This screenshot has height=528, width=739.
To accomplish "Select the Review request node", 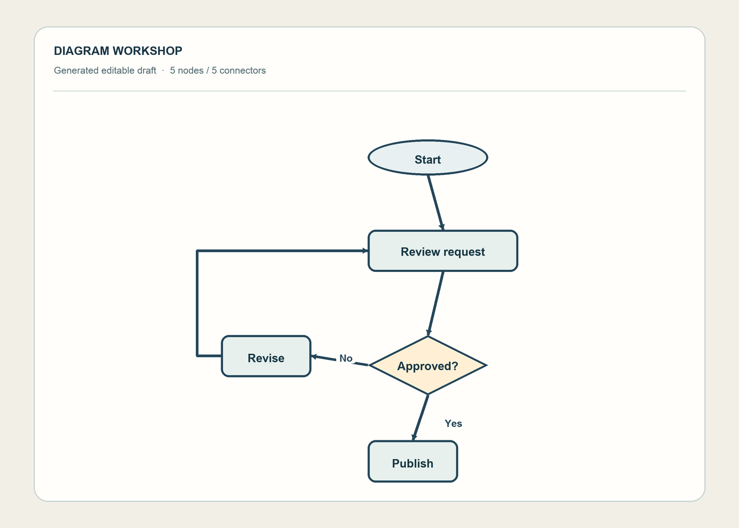I will tap(443, 251).
